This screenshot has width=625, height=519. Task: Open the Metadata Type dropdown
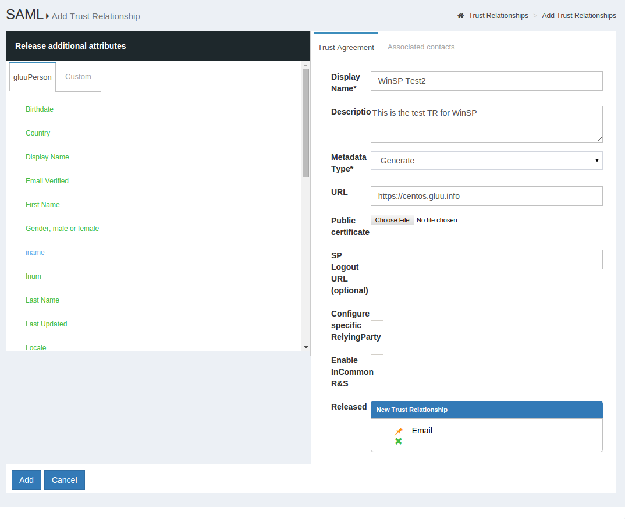[486, 161]
